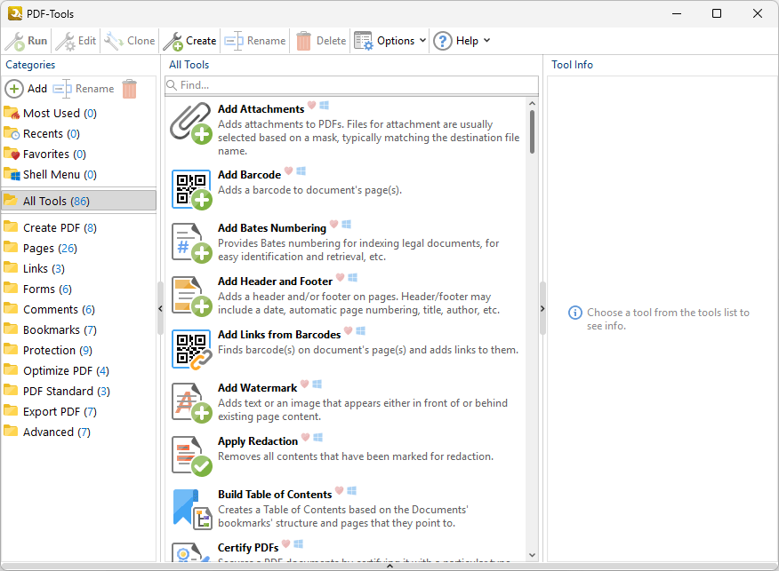This screenshot has width=779, height=571.
Task: Select the Shell Menu category
Action: [78, 175]
